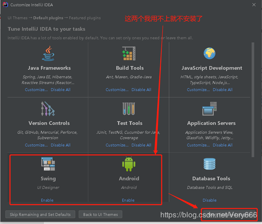Enable the Swing plugin
The image size is (262, 224).
[47, 200]
